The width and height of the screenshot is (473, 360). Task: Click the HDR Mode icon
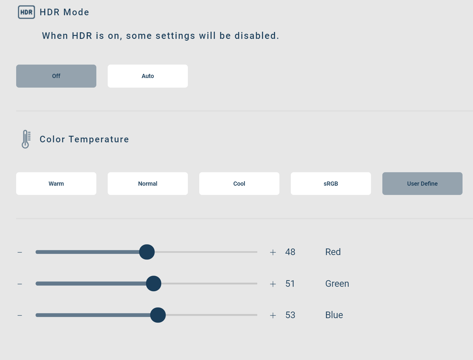pyautogui.click(x=26, y=12)
